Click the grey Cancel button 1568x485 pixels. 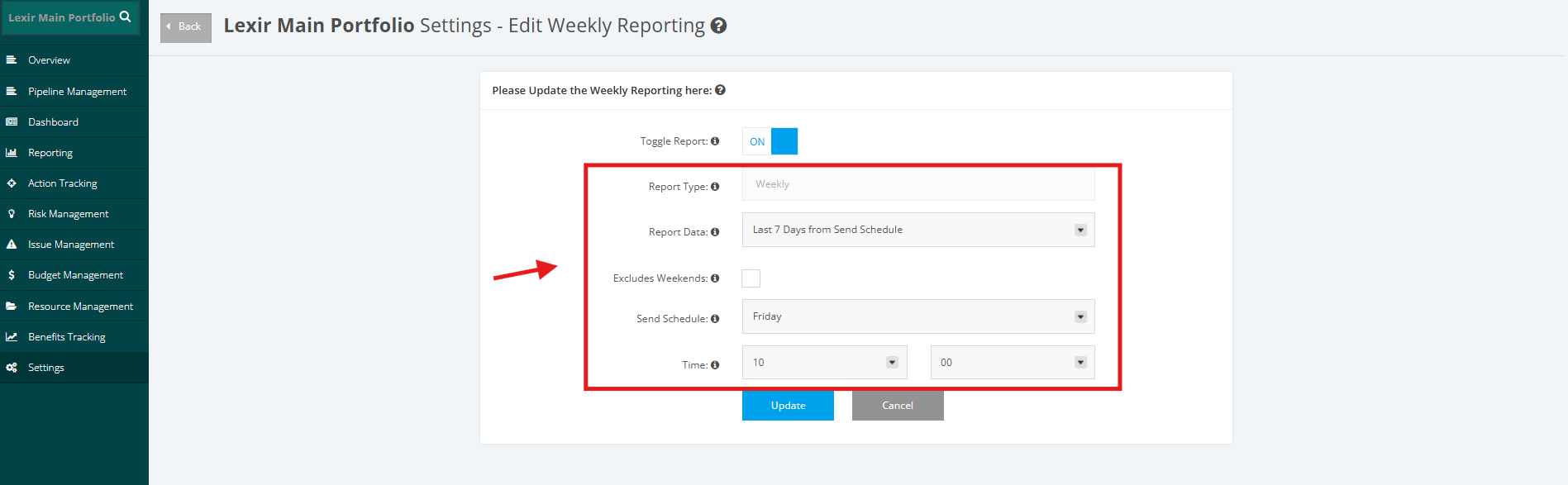point(898,406)
